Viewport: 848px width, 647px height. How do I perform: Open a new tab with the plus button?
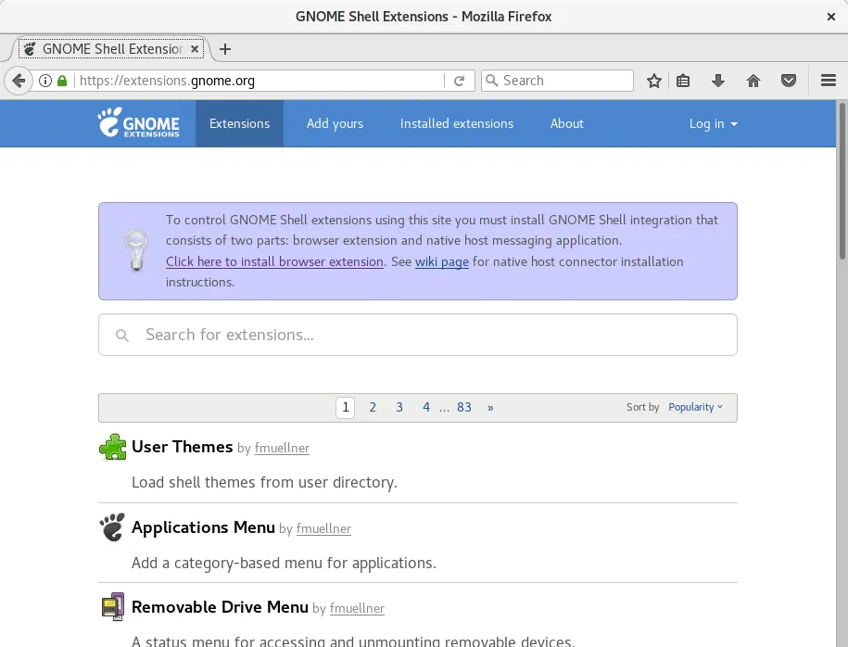(225, 49)
